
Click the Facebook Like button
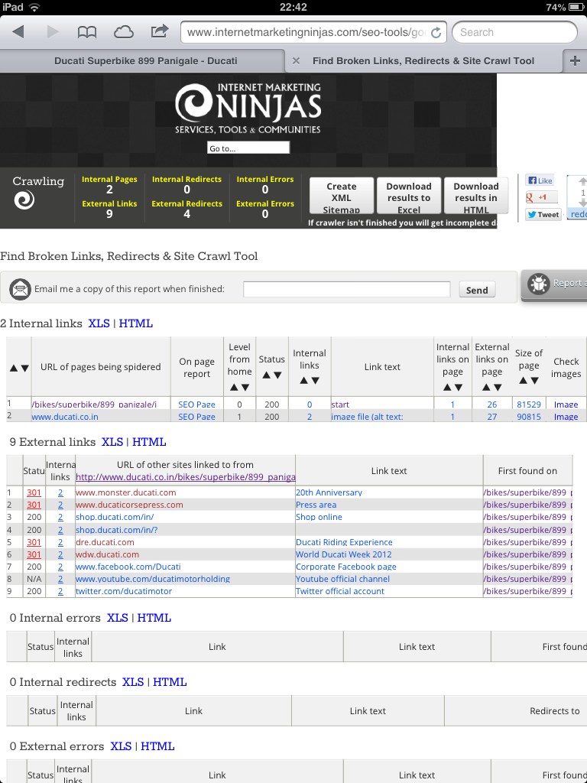pos(540,180)
